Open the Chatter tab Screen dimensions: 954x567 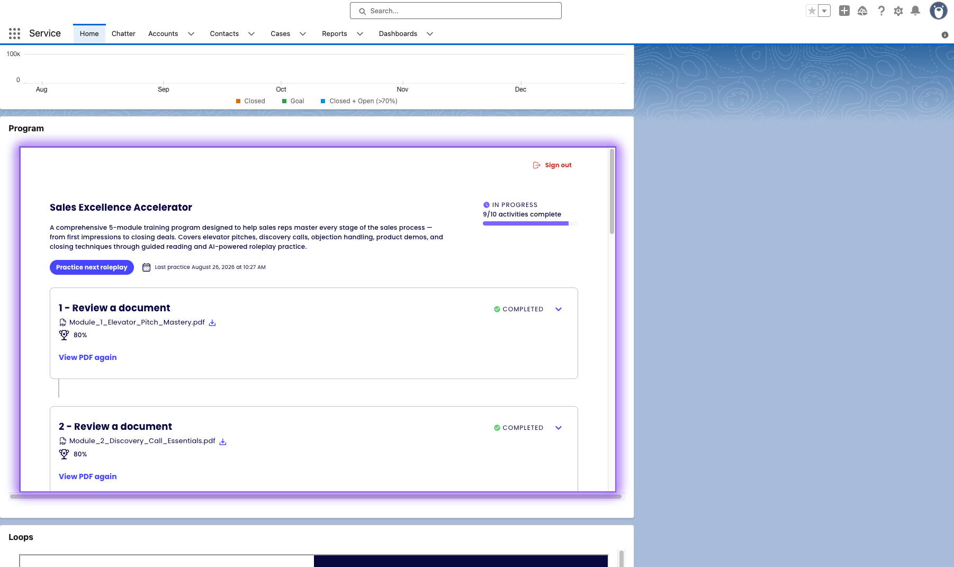[x=123, y=34]
